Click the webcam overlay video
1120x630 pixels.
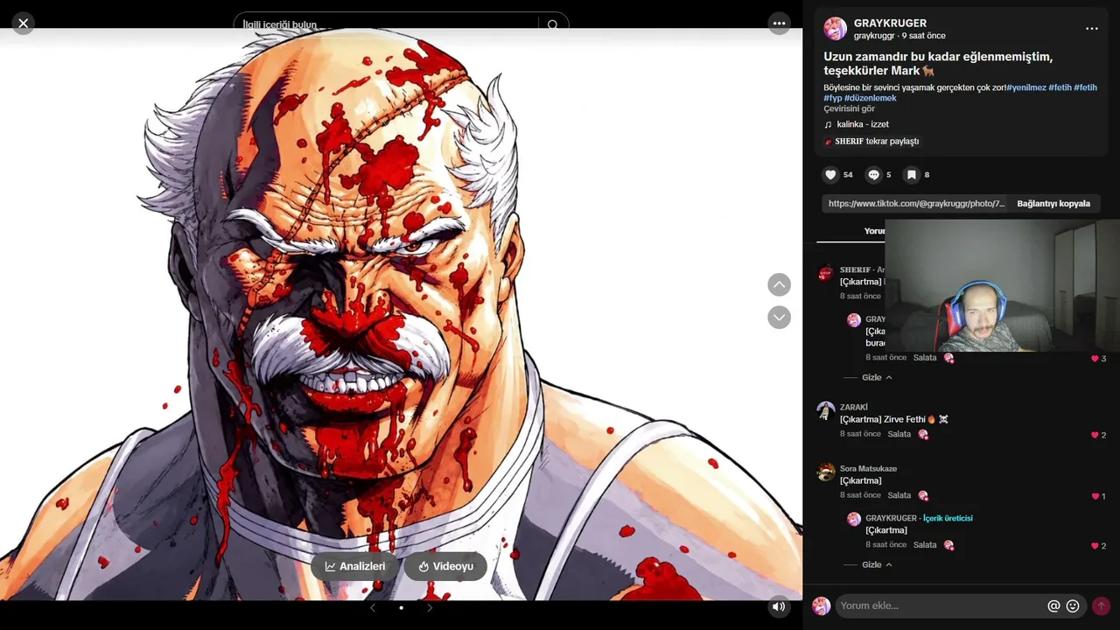click(1003, 285)
